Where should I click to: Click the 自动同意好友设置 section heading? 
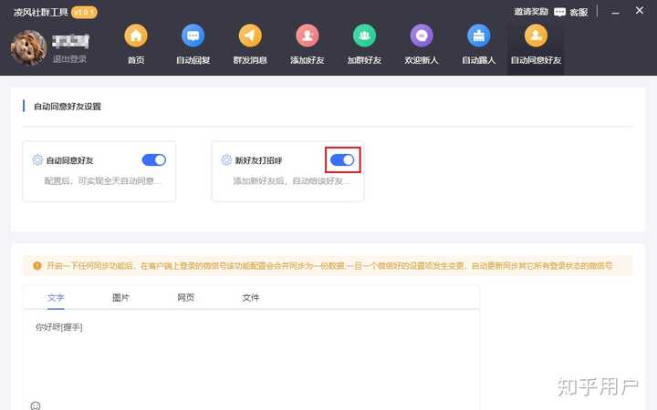pos(68,107)
